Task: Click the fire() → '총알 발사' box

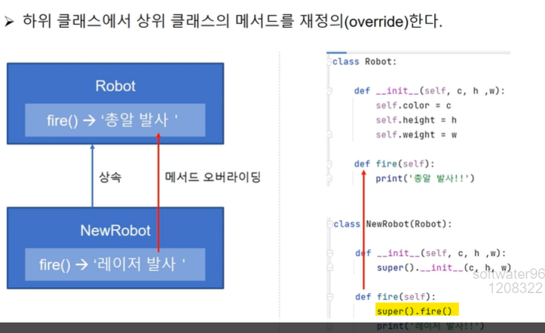Action: [115, 120]
